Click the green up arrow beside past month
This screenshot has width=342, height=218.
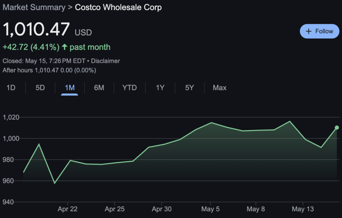(64, 47)
